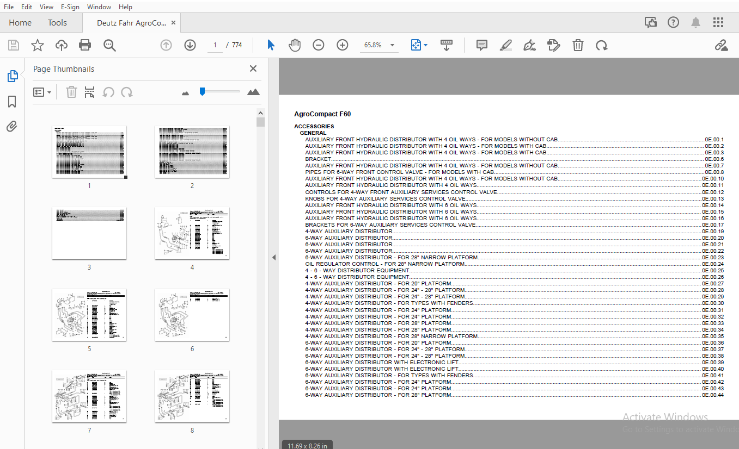Reduce thumbnail size with small mountain icon

click(x=185, y=93)
